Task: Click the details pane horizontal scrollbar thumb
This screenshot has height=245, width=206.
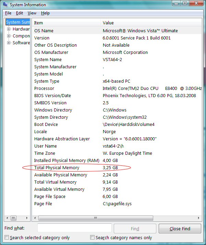Action: pos(96,218)
